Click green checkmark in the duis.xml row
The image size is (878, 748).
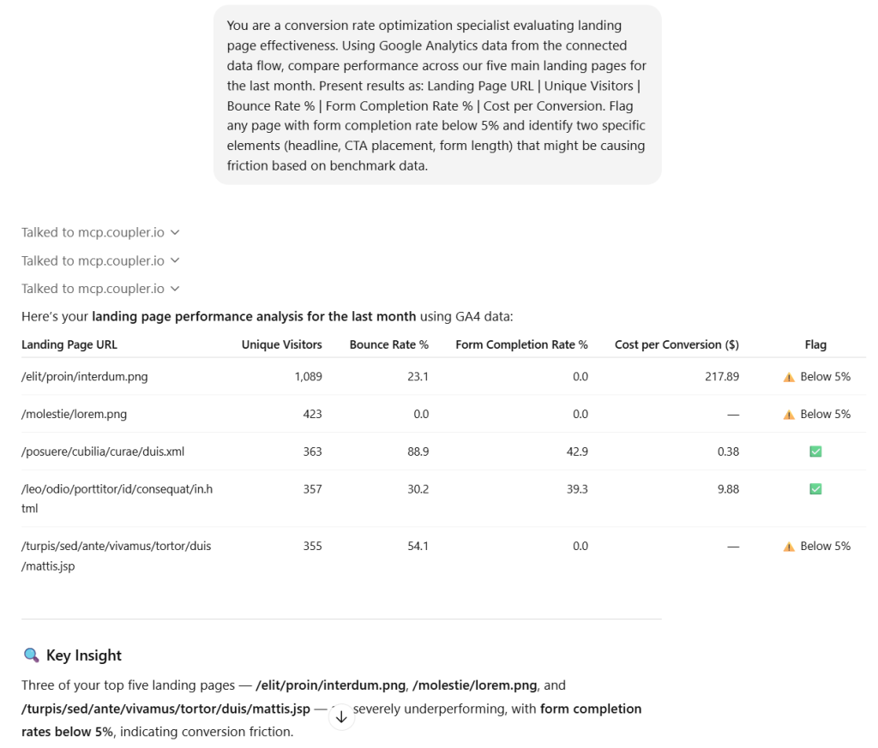815,452
